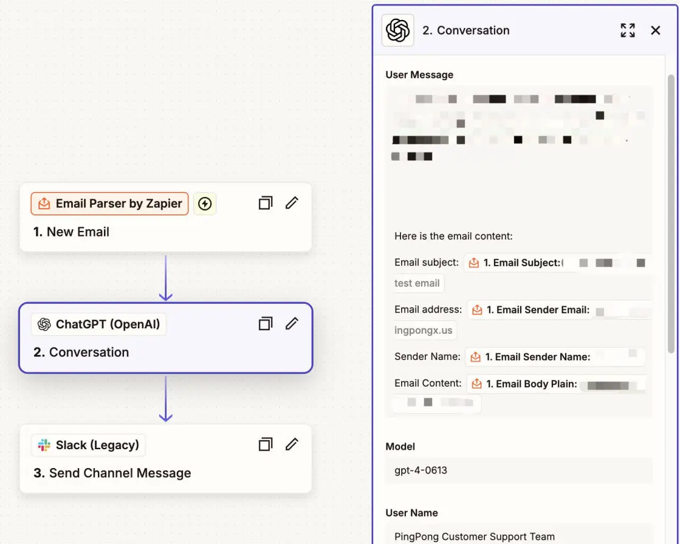Click the edit pencil on New Email step
This screenshot has height=544, width=680.
[x=292, y=203]
